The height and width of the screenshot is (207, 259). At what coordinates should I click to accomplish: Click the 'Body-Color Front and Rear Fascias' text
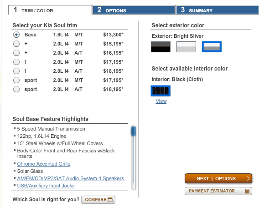66,153
